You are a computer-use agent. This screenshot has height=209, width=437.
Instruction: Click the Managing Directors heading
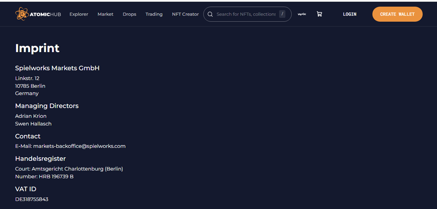point(47,106)
